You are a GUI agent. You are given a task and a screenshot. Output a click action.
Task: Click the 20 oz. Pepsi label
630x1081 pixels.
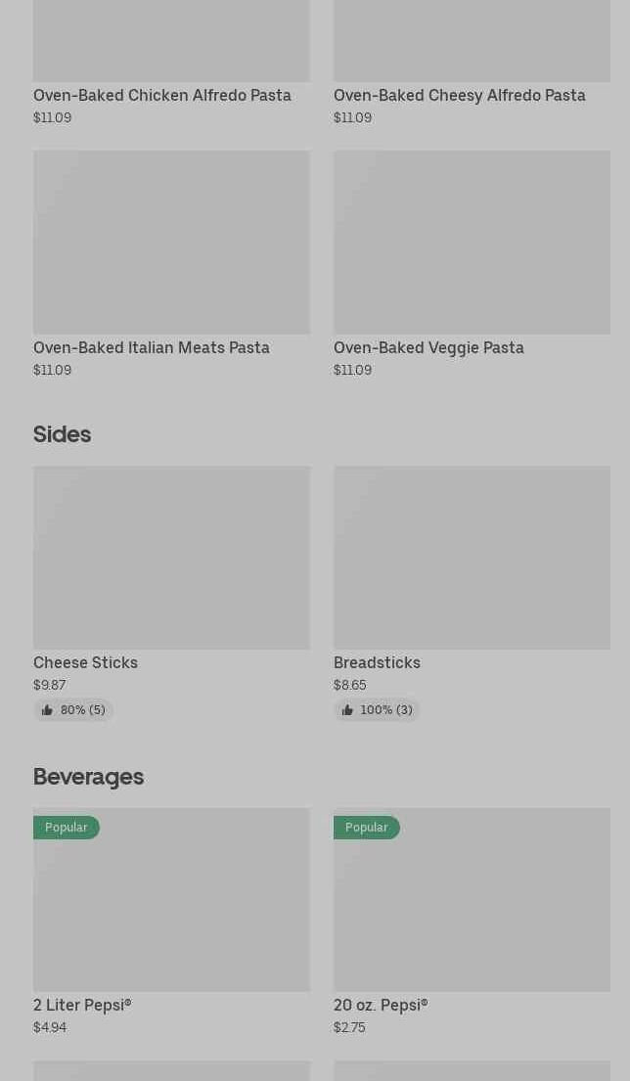click(381, 1005)
